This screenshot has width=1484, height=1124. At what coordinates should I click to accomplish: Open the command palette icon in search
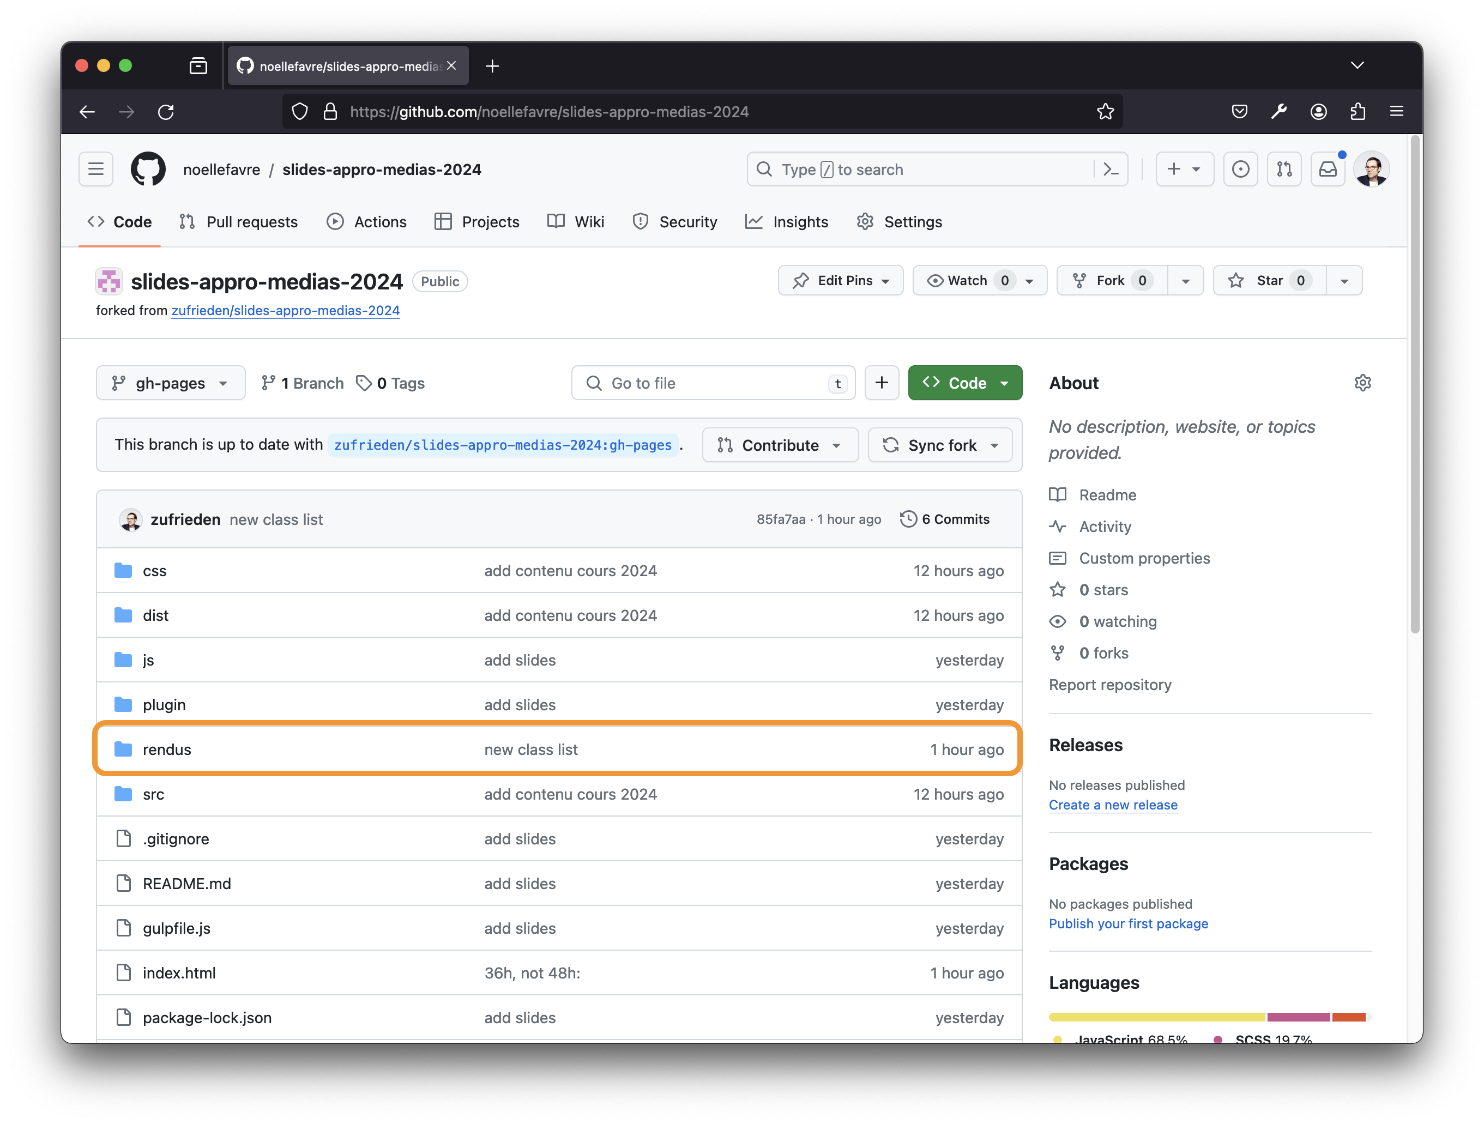[x=1111, y=169]
